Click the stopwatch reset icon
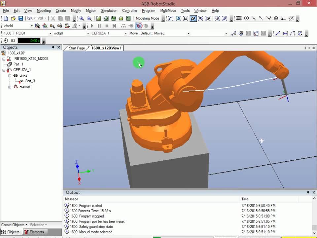 tap(13, 41)
